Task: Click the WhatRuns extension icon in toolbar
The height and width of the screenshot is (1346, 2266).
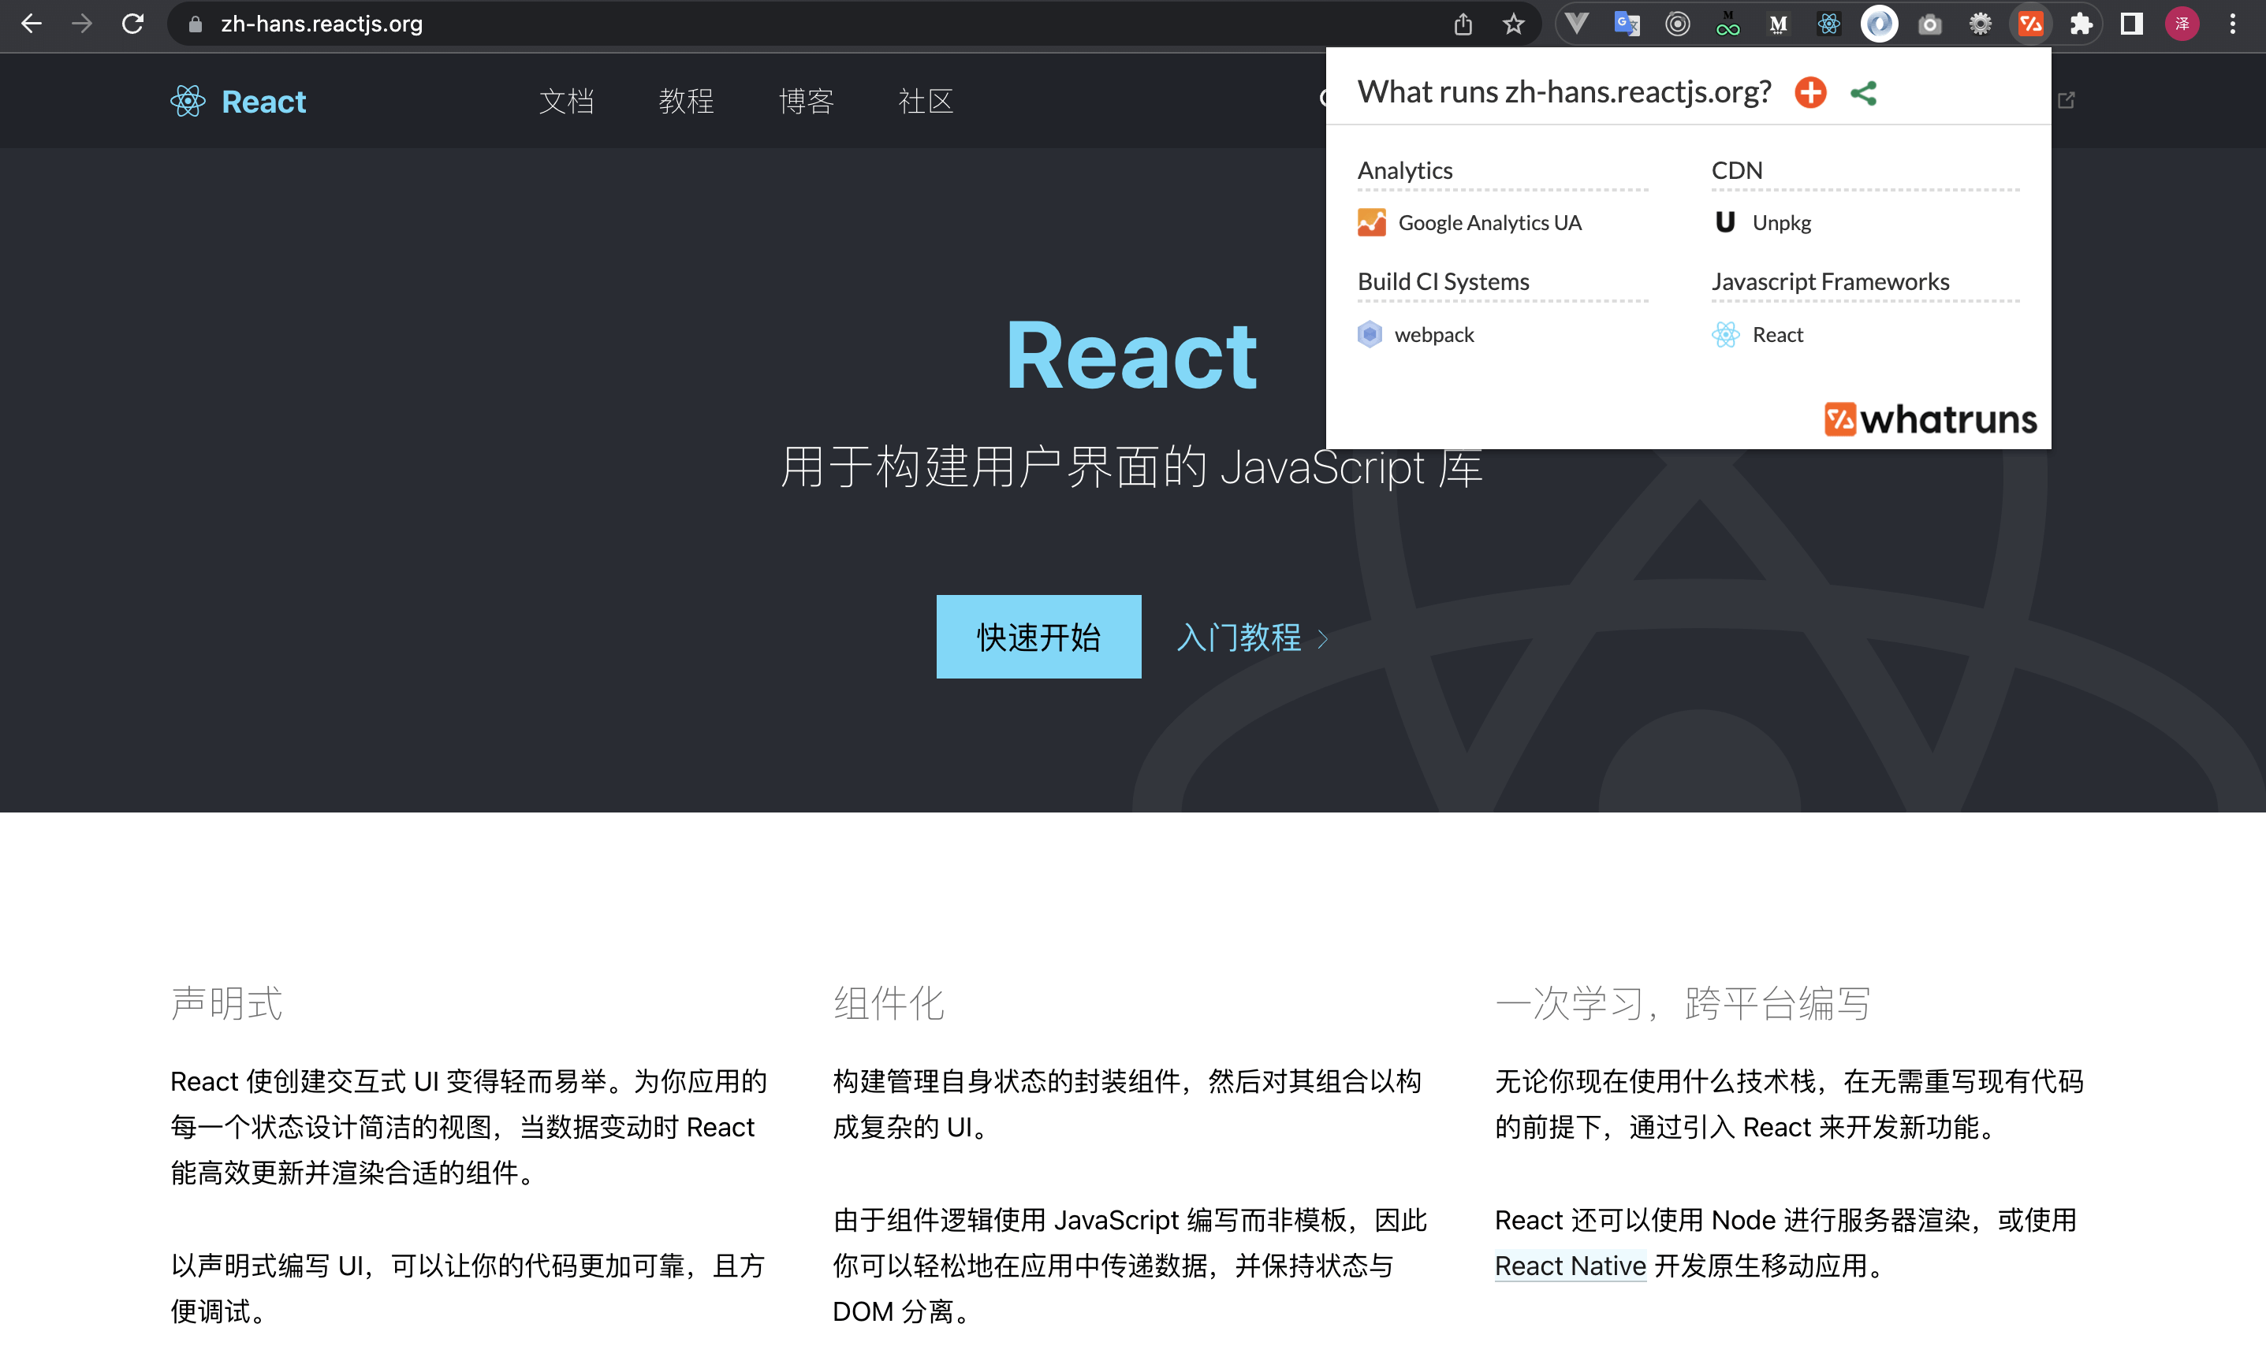Action: 2030,24
